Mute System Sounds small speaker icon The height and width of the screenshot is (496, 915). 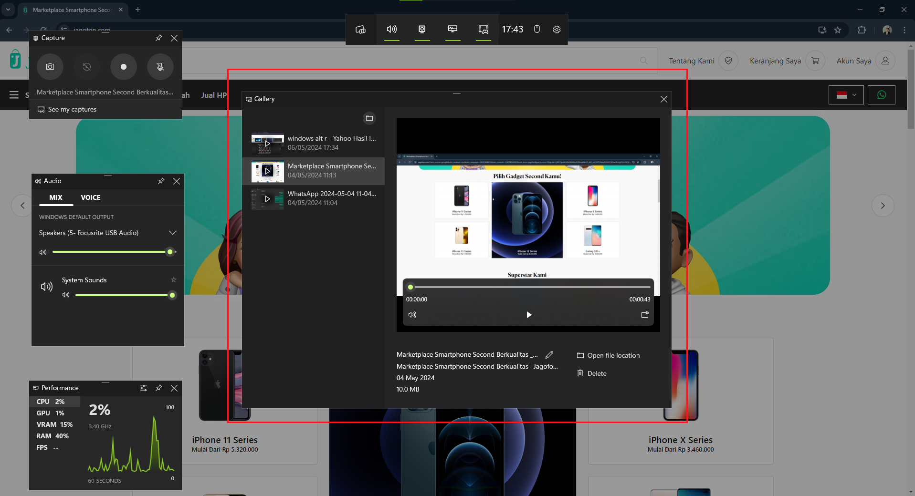[66, 295]
